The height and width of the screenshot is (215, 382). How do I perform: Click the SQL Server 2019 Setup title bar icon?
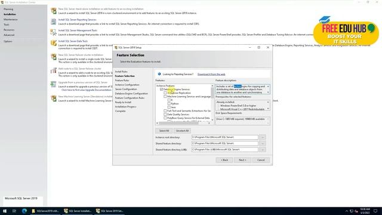pyautogui.click(x=116, y=48)
